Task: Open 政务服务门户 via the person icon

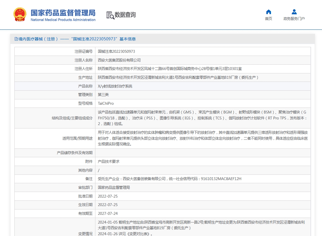Action: [x=294, y=12]
